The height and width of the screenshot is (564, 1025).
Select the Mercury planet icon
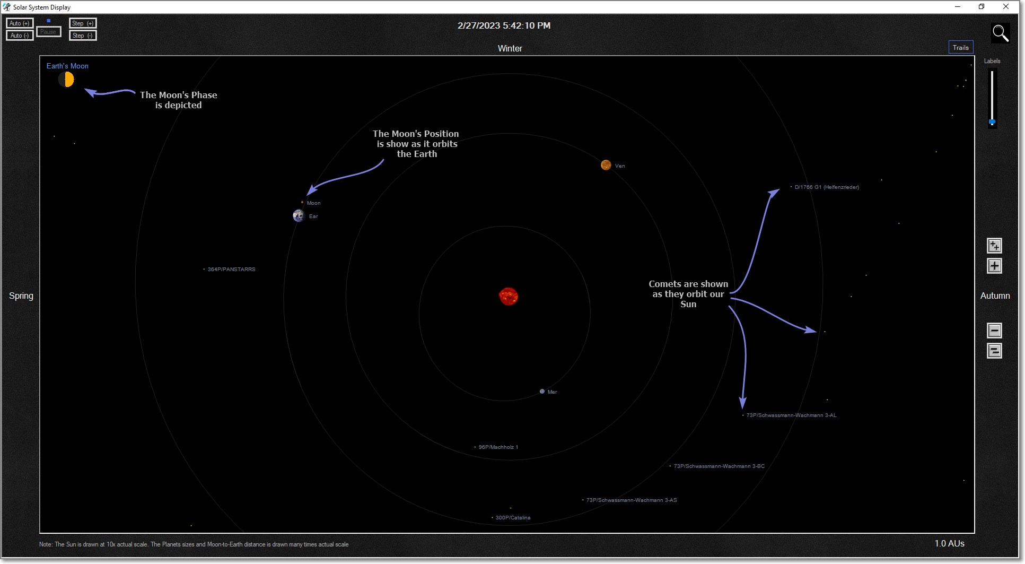pos(542,392)
